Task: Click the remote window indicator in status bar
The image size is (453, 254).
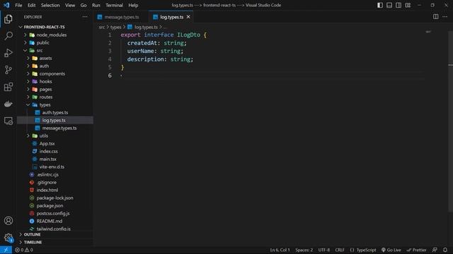Action: click(x=6, y=250)
